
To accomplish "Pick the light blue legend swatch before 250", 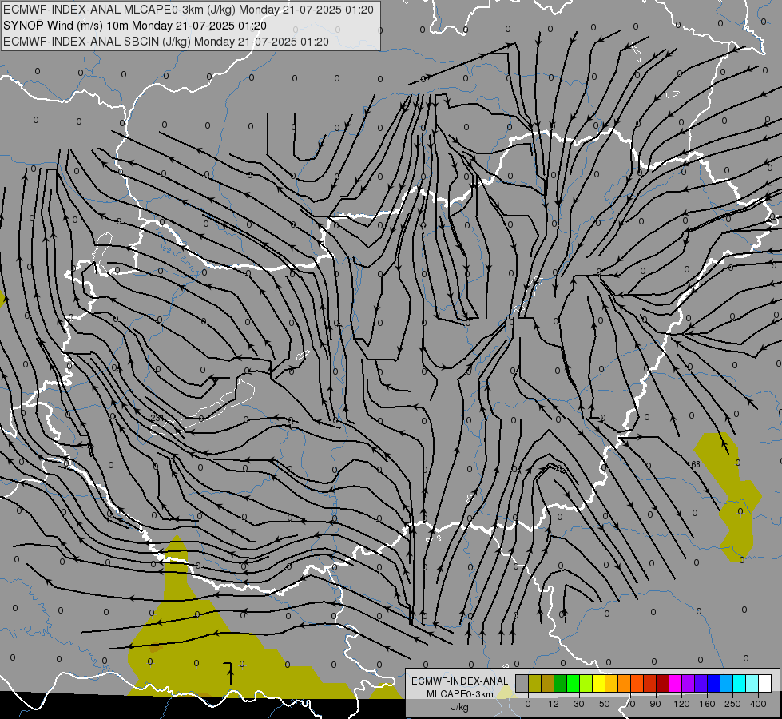I will (x=727, y=683).
